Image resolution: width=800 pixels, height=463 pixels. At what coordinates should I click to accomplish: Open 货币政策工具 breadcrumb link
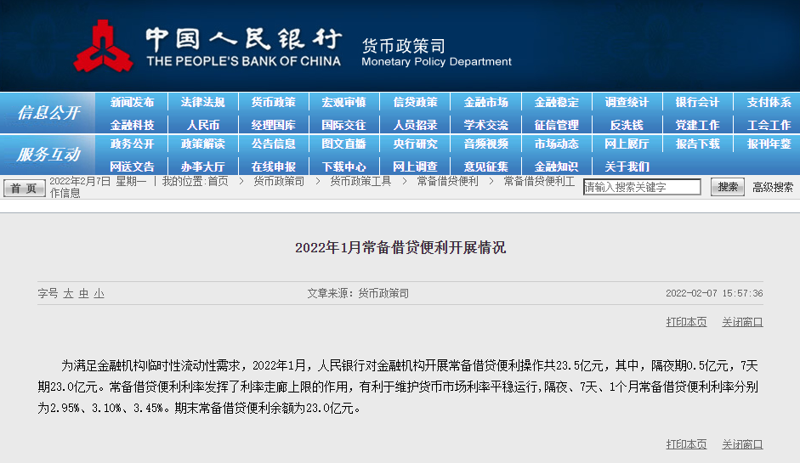360,182
